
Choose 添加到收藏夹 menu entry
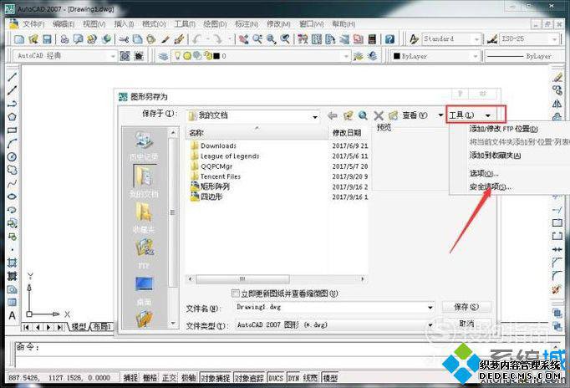click(x=495, y=156)
